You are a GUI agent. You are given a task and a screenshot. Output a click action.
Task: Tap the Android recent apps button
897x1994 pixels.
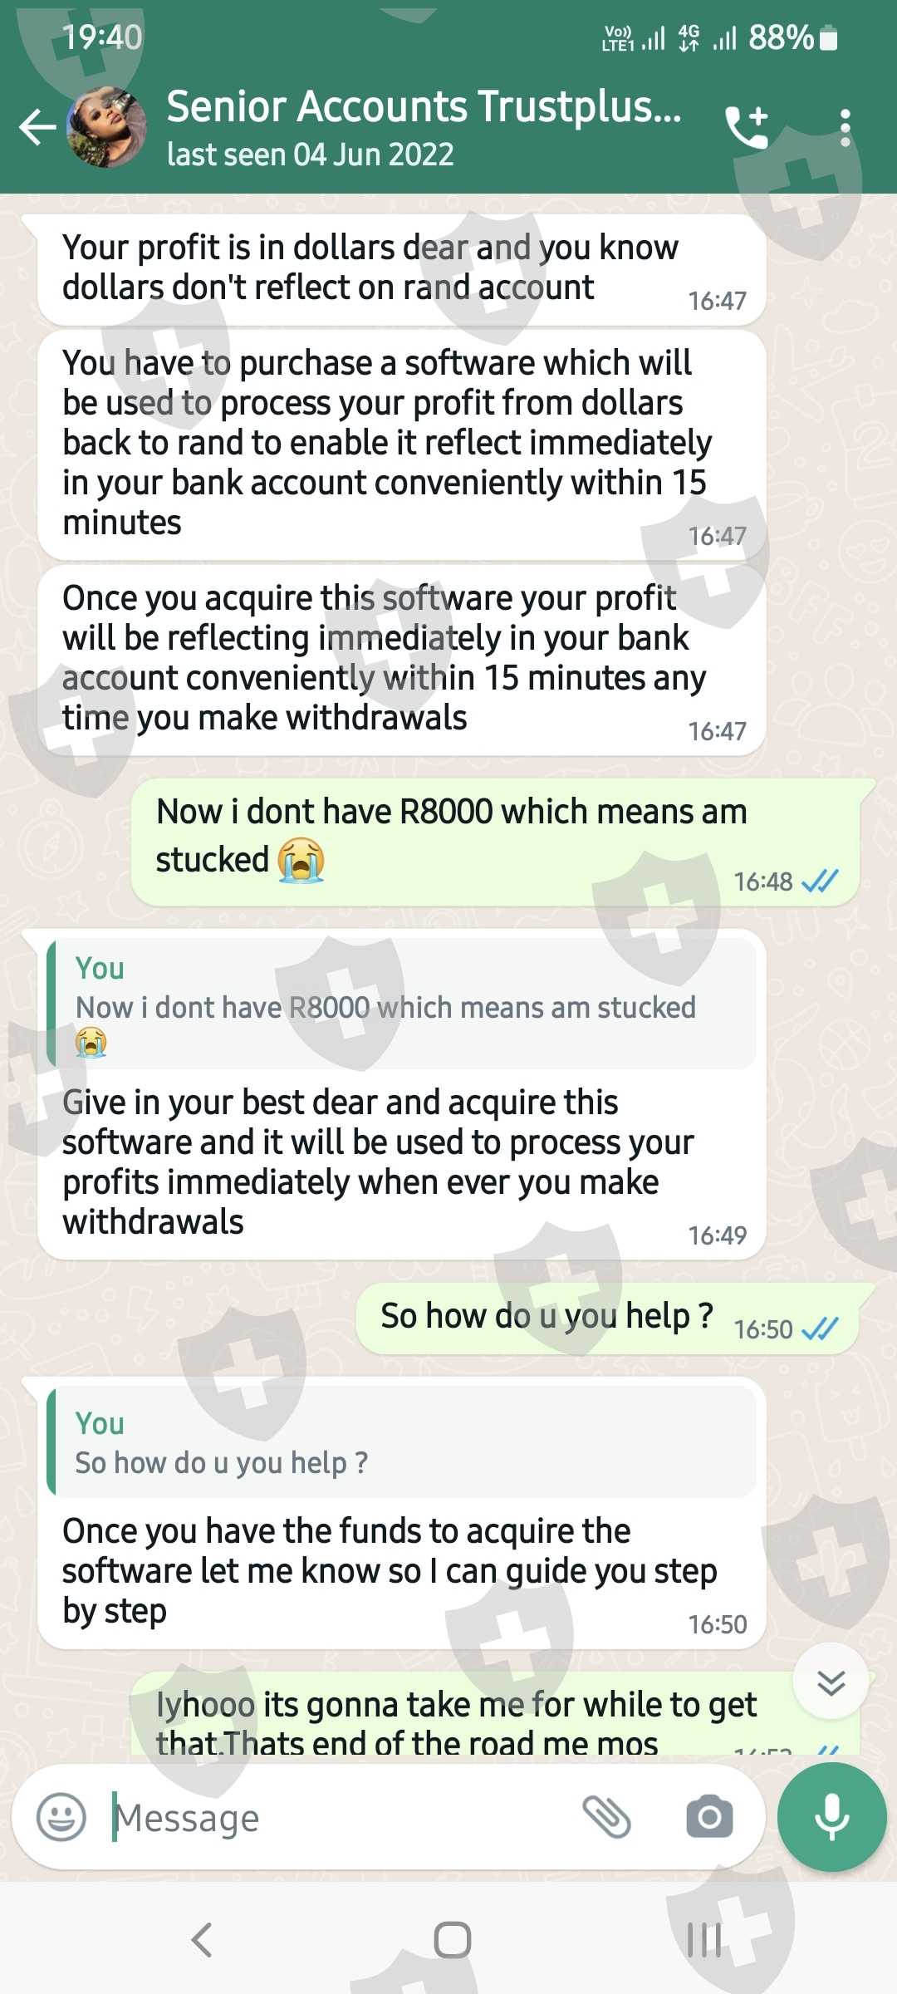[703, 1940]
